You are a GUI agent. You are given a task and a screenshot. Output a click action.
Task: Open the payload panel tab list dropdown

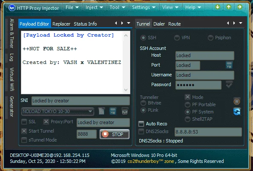(129, 23)
